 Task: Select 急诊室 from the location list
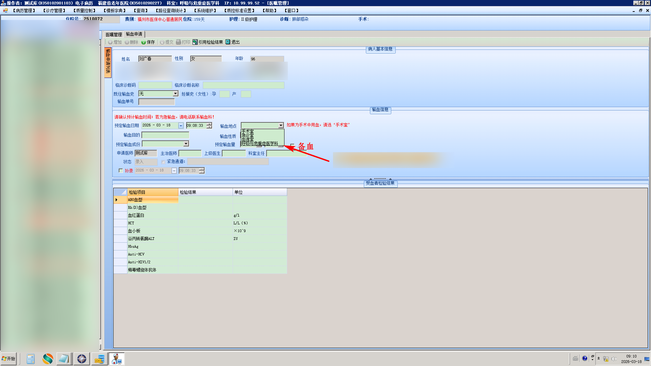[x=248, y=135]
